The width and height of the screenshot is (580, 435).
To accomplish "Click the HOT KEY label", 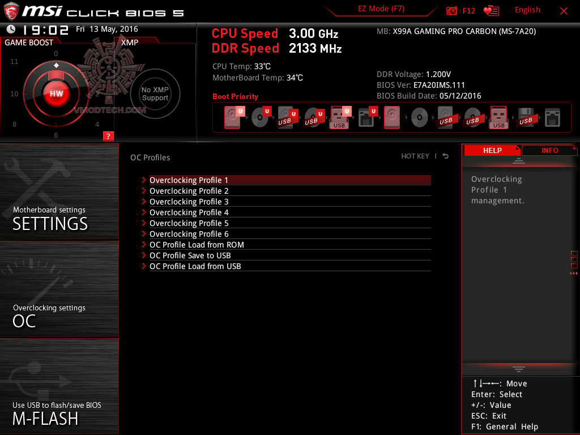I will [415, 156].
